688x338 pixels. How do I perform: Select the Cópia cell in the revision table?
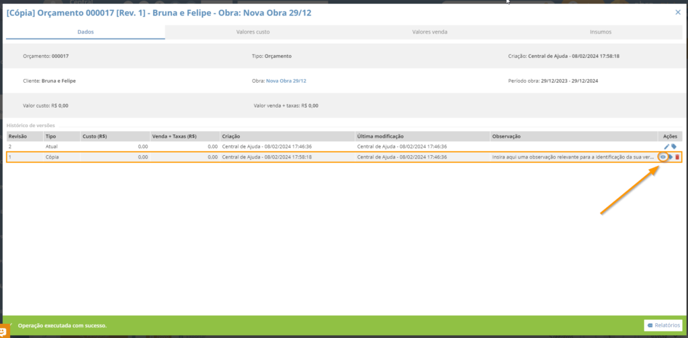click(61, 157)
